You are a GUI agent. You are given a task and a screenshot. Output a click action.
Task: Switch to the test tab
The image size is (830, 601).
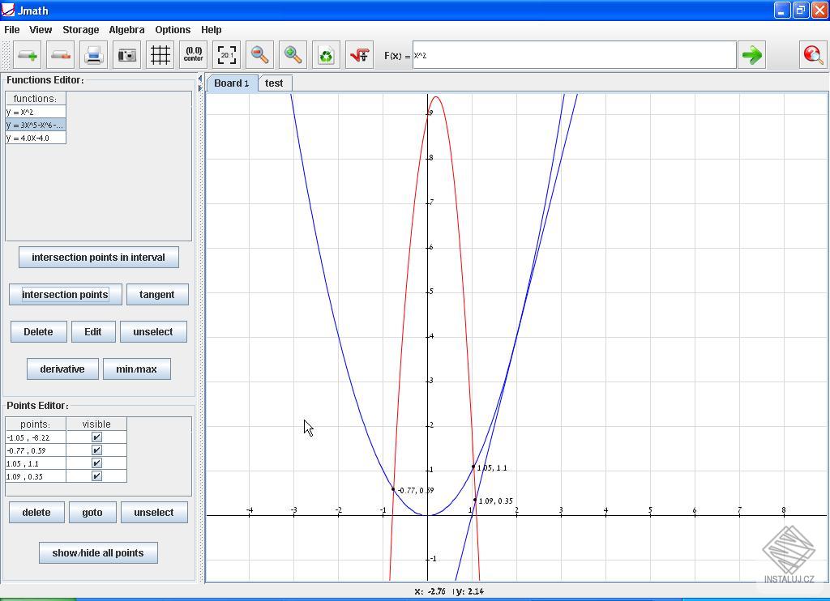click(x=274, y=83)
